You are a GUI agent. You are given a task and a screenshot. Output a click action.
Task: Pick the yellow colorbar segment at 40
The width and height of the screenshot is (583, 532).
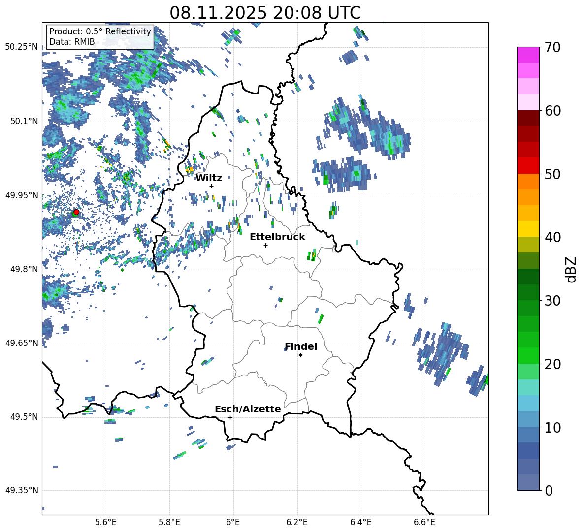pyautogui.click(x=528, y=229)
